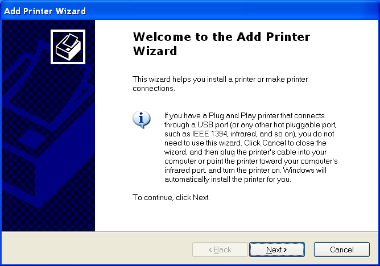This screenshot has width=380, height=266.
Task: Click the greyed-out Back button
Action: 220,250
